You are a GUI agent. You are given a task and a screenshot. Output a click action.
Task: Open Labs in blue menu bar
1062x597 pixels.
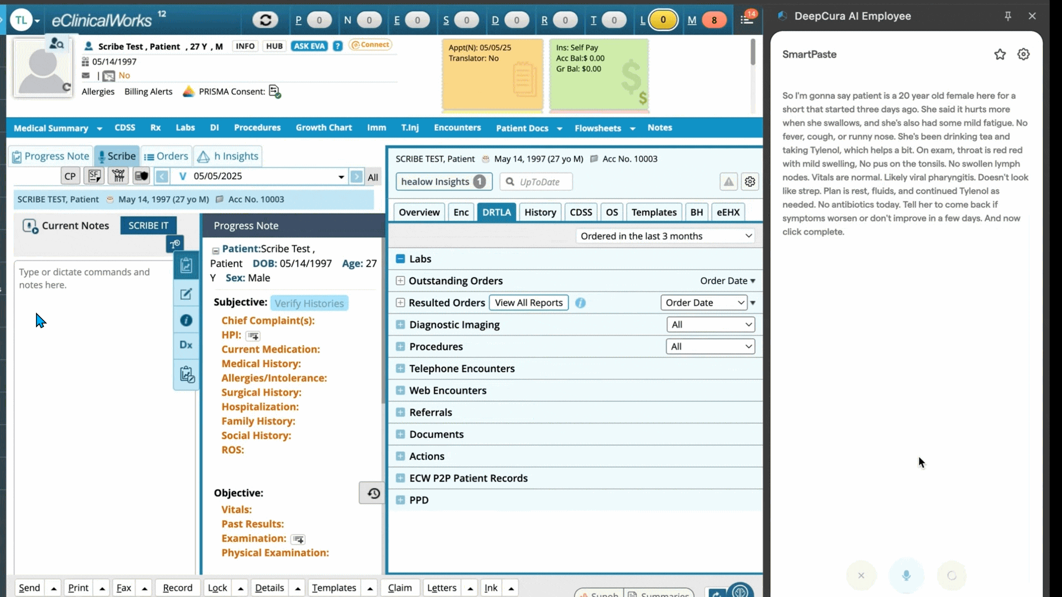coord(185,128)
